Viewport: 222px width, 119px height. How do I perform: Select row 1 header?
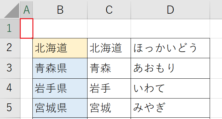pyautogui.click(x=10, y=29)
